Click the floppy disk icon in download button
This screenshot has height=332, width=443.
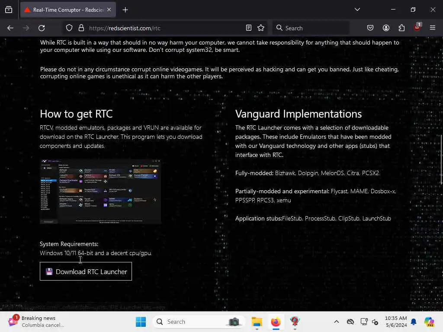tap(49, 271)
